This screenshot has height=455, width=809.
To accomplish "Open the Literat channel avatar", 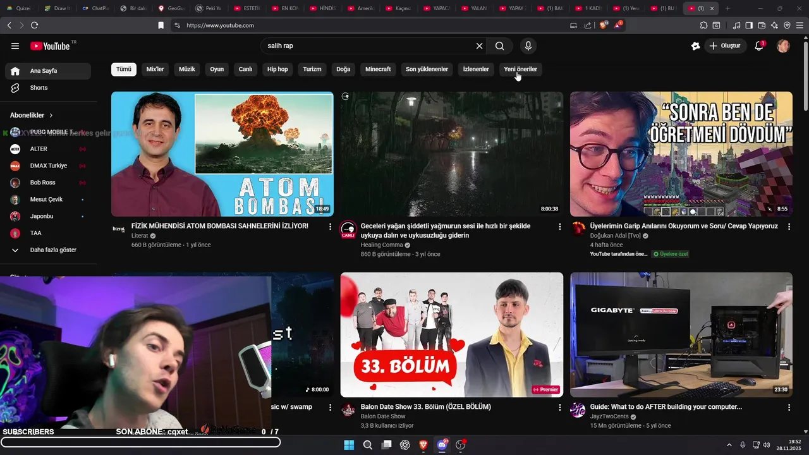I will coord(119,229).
